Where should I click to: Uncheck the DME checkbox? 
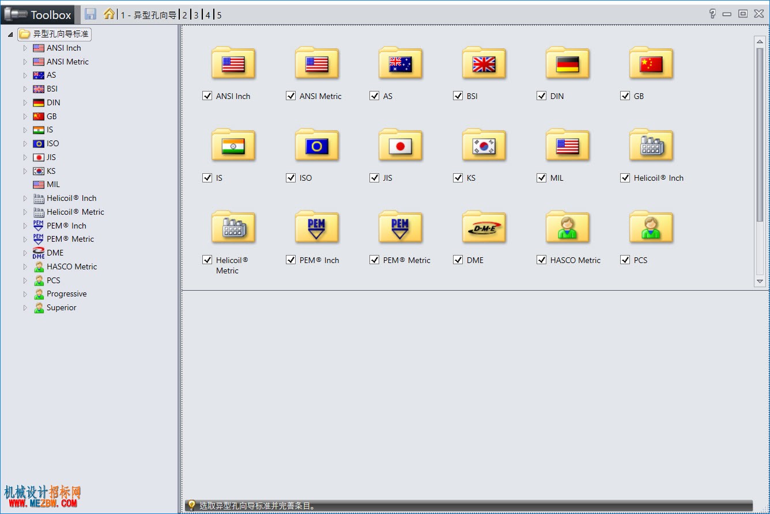pyautogui.click(x=458, y=260)
